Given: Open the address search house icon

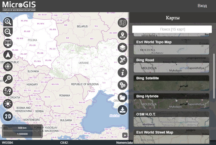Looking at the screenshot, I should (x=8, y=79).
